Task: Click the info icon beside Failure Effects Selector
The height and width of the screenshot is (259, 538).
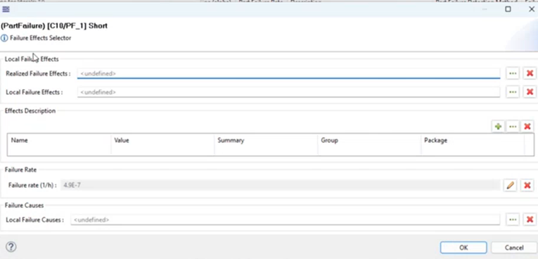Action: (x=4, y=38)
